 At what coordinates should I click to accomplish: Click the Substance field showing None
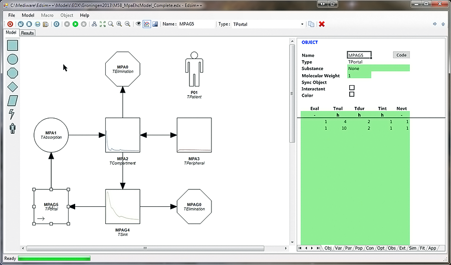click(378, 68)
